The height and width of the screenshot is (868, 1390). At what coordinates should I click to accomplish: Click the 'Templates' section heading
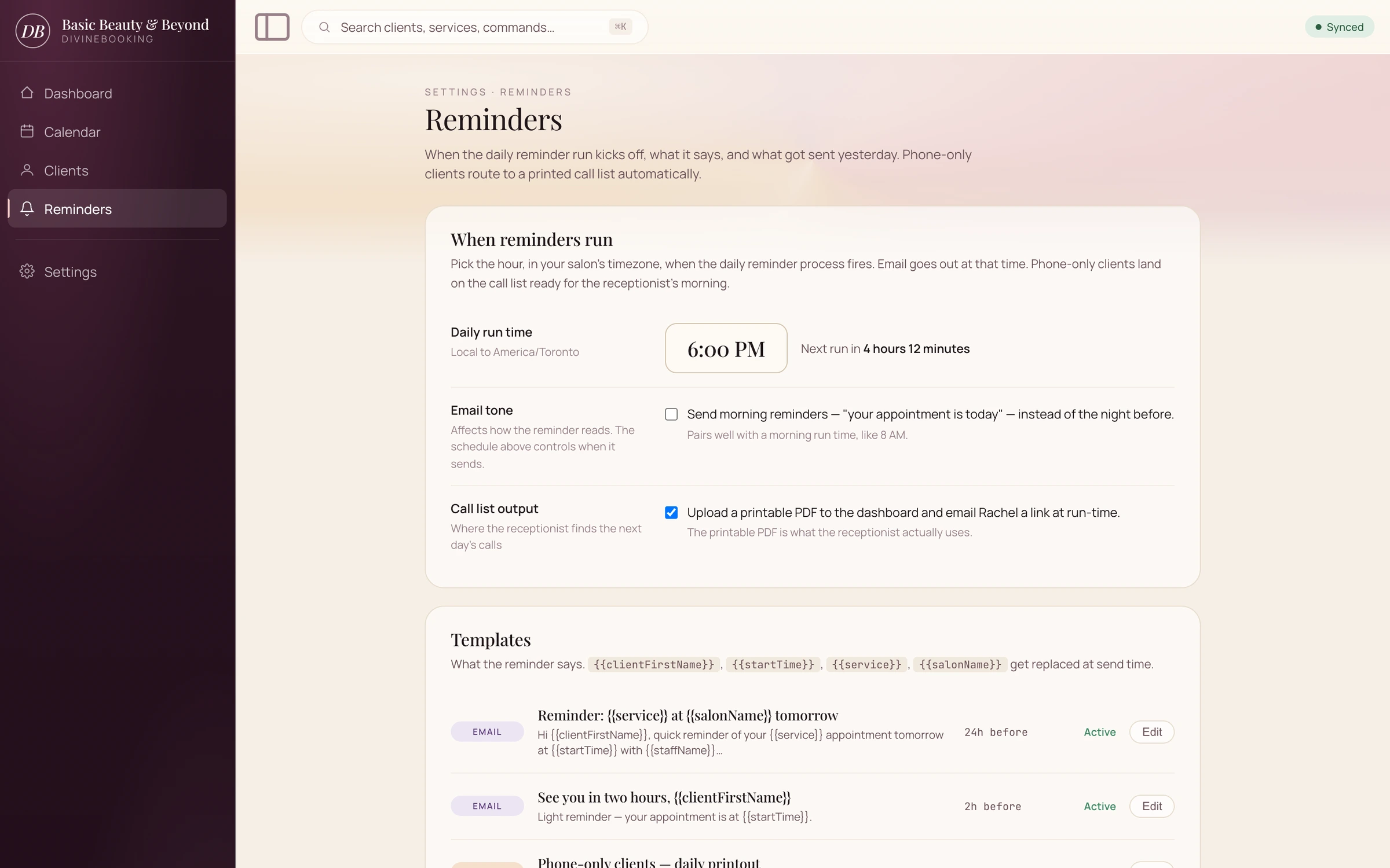tap(491, 640)
